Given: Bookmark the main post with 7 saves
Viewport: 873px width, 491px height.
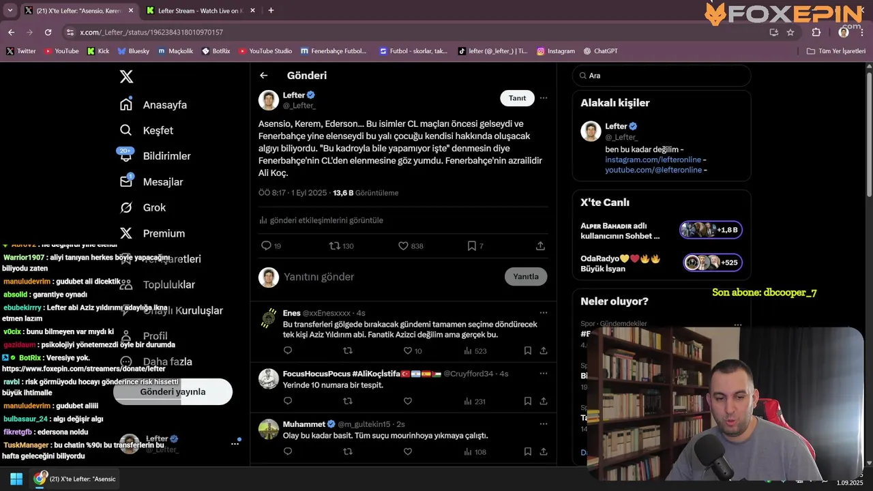Looking at the screenshot, I should pos(471,245).
